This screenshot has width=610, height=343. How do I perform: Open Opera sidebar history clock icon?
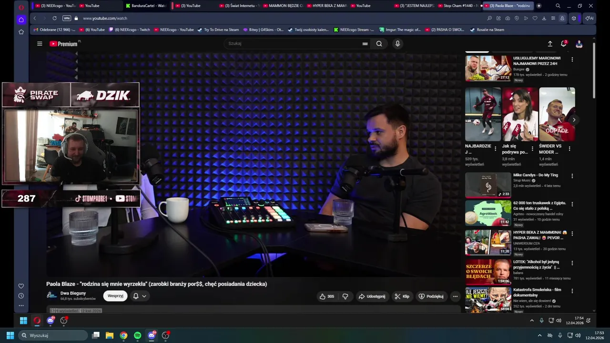coord(21,296)
